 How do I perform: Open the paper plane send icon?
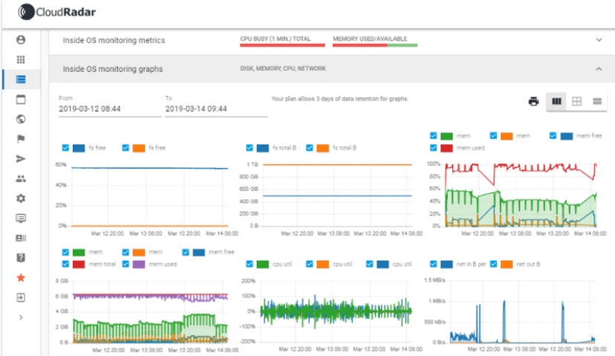pos(21,158)
